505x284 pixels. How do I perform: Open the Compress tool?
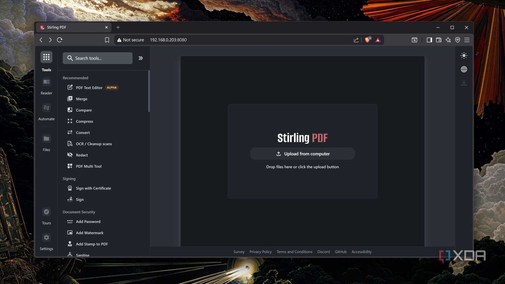coord(84,121)
